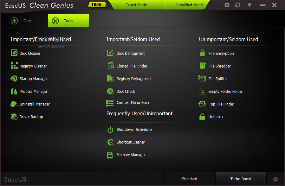This screenshot has height=186, width=285.
Task: Click the File Encryption label
Action: tap(221, 54)
